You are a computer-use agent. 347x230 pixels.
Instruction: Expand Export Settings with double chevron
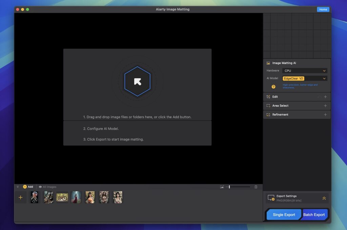(324, 198)
